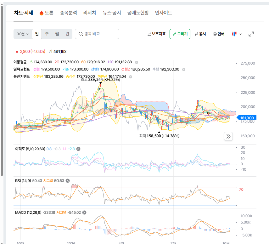Click the 181,300 current price label

pos(246,118)
